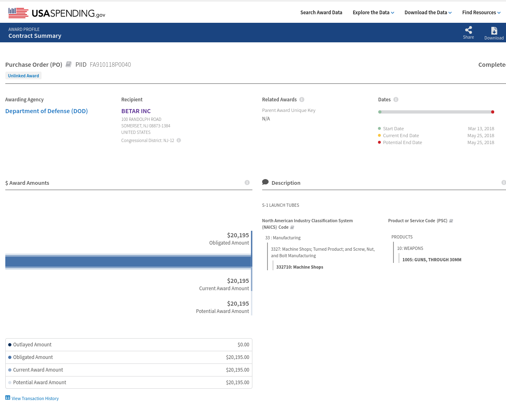The height and width of the screenshot is (407, 506).
Task: Click the Parent Award Unique Key N/A value
Action: click(266, 119)
